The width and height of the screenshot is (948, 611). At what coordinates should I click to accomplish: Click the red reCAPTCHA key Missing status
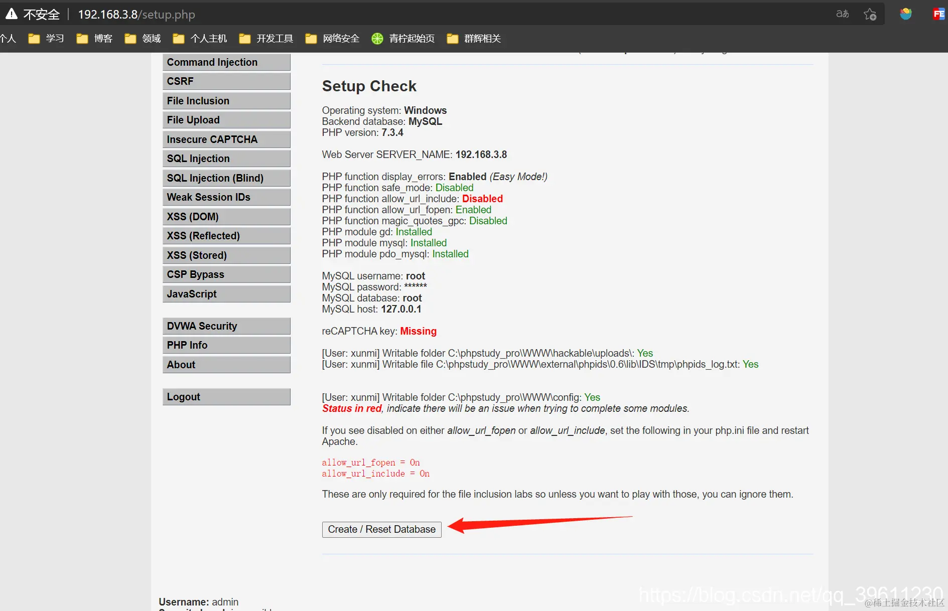[418, 331]
